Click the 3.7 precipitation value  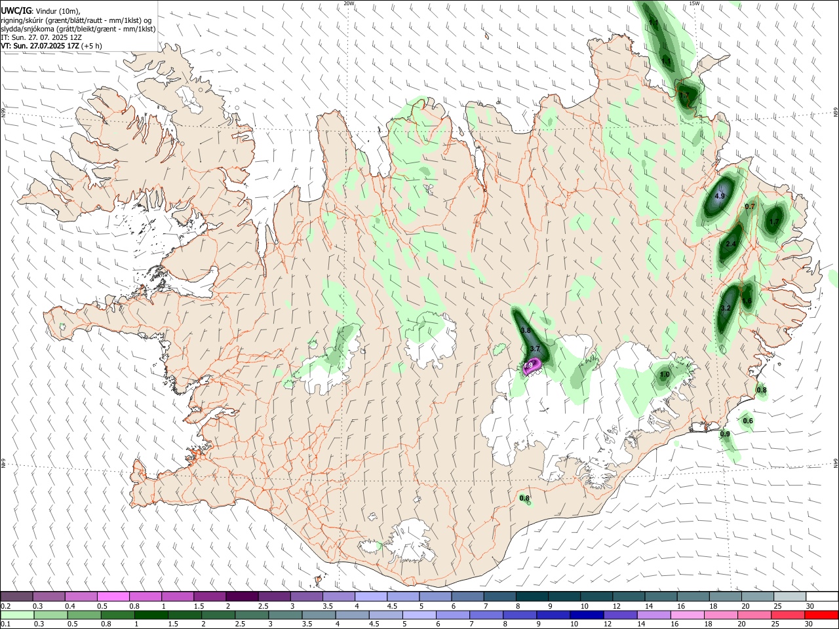click(x=535, y=349)
